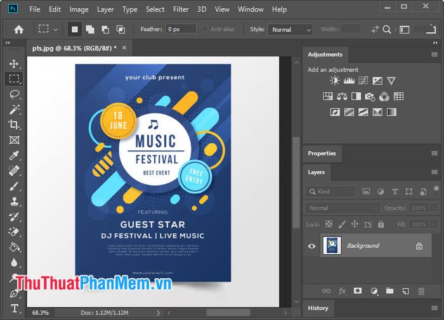Viewport: 444px width, 320px height.
Task: Select the Crop tool
Action: click(x=14, y=125)
